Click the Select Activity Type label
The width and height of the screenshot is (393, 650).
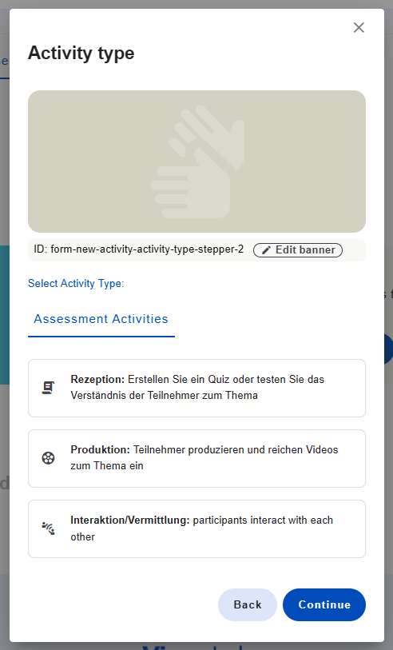coord(76,284)
